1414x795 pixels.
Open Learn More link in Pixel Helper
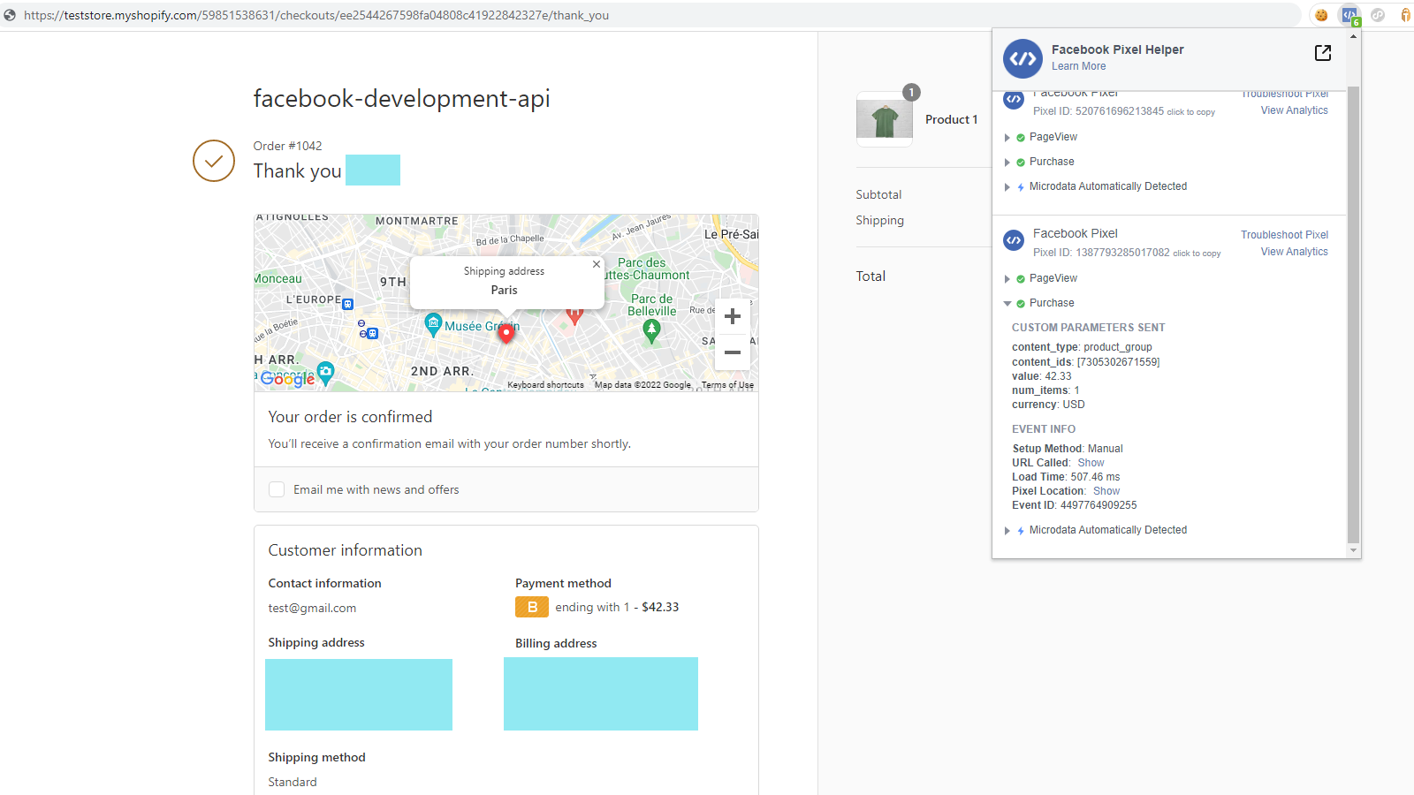click(1078, 66)
